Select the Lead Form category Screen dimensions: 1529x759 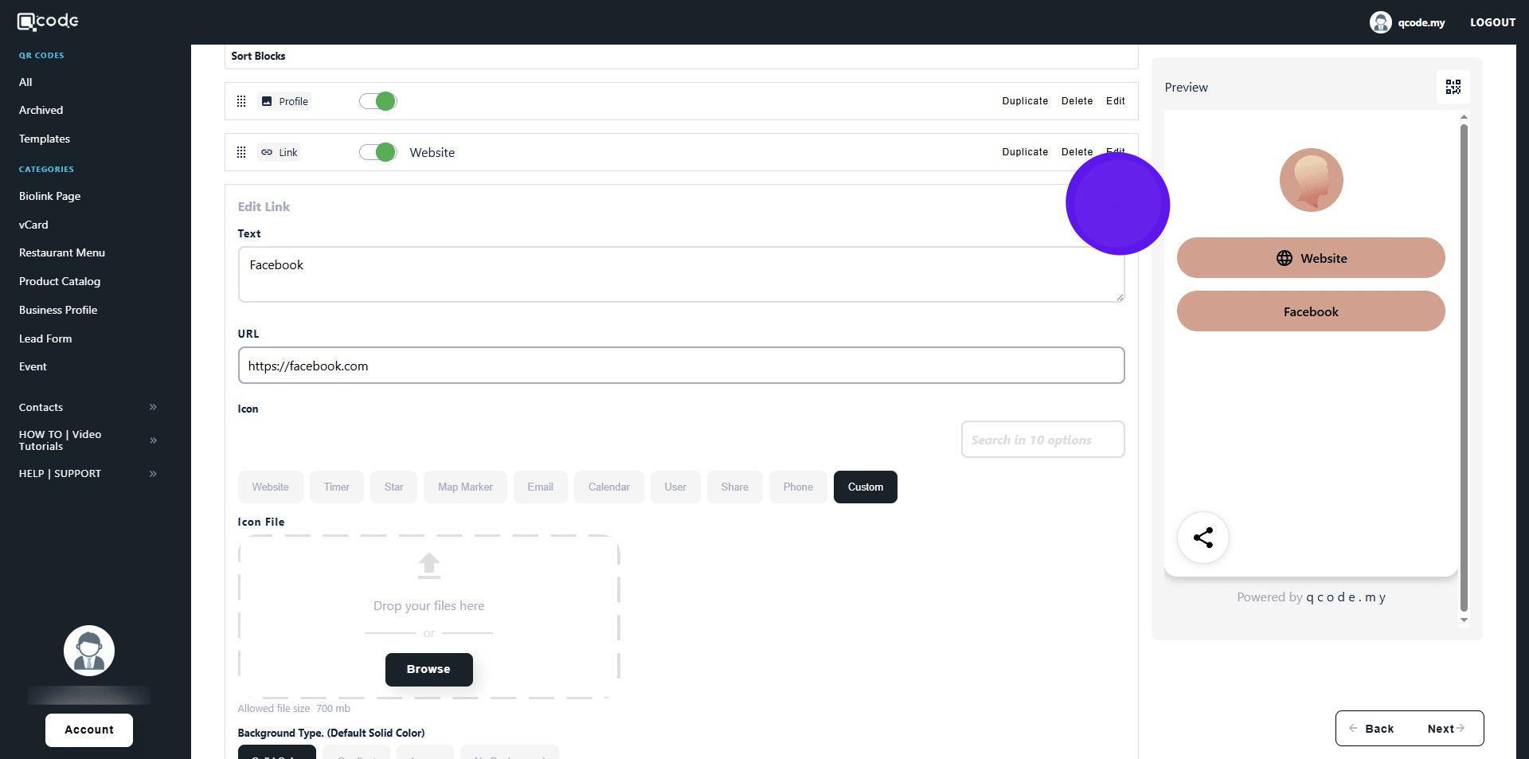(45, 338)
